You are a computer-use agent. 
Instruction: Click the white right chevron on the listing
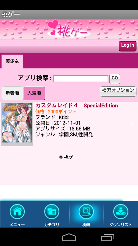(x=132, y=125)
